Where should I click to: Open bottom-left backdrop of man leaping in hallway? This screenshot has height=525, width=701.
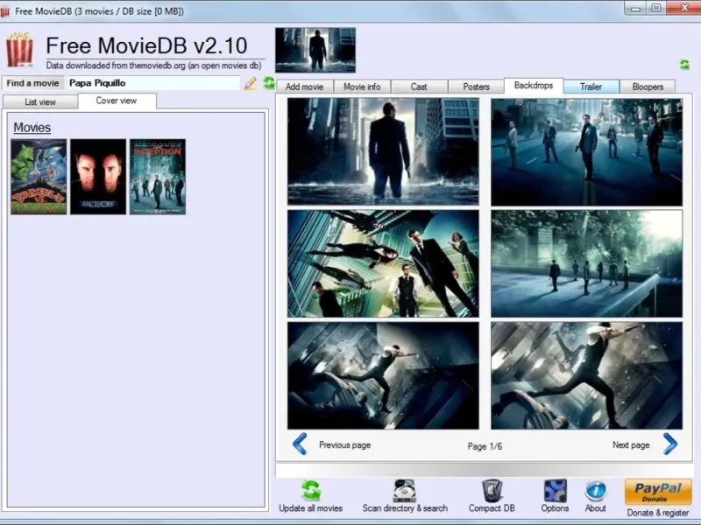coord(383,375)
